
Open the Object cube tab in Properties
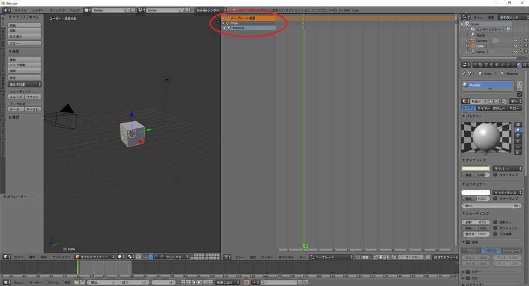(x=497, y=65)
